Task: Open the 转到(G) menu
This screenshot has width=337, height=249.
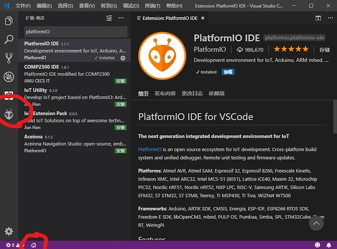Action: [x=109, y=6]
